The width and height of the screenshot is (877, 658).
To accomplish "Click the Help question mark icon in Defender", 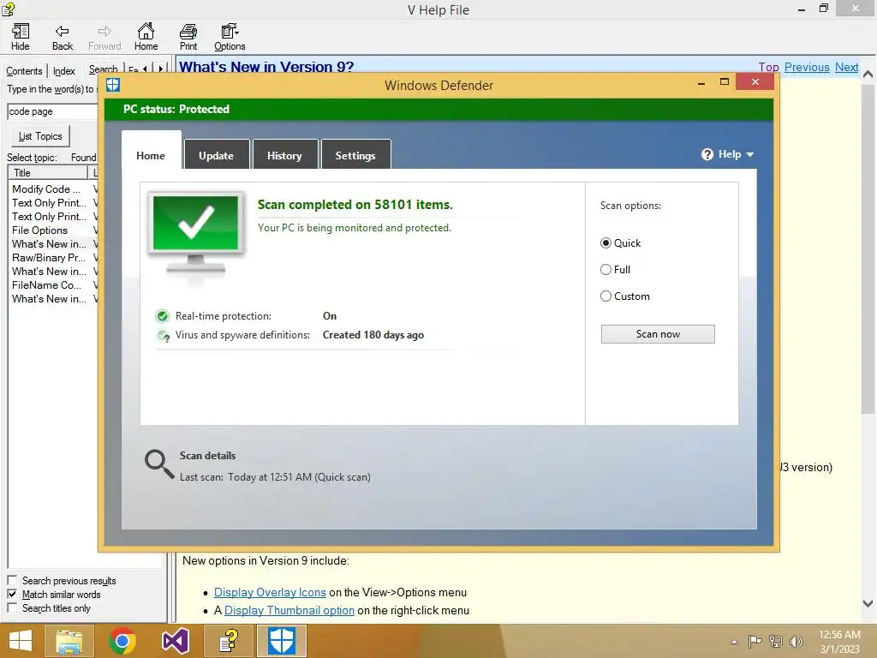I will [707, 154].
